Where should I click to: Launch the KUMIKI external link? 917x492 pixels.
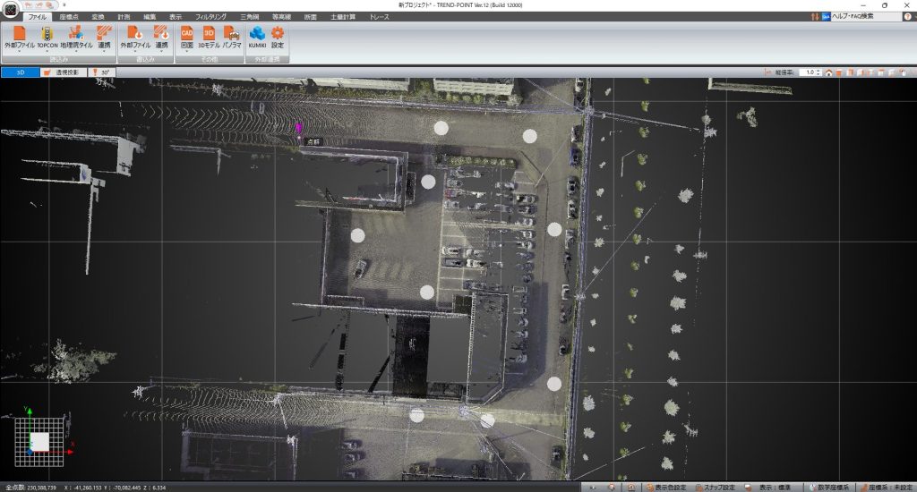point(257,37)
